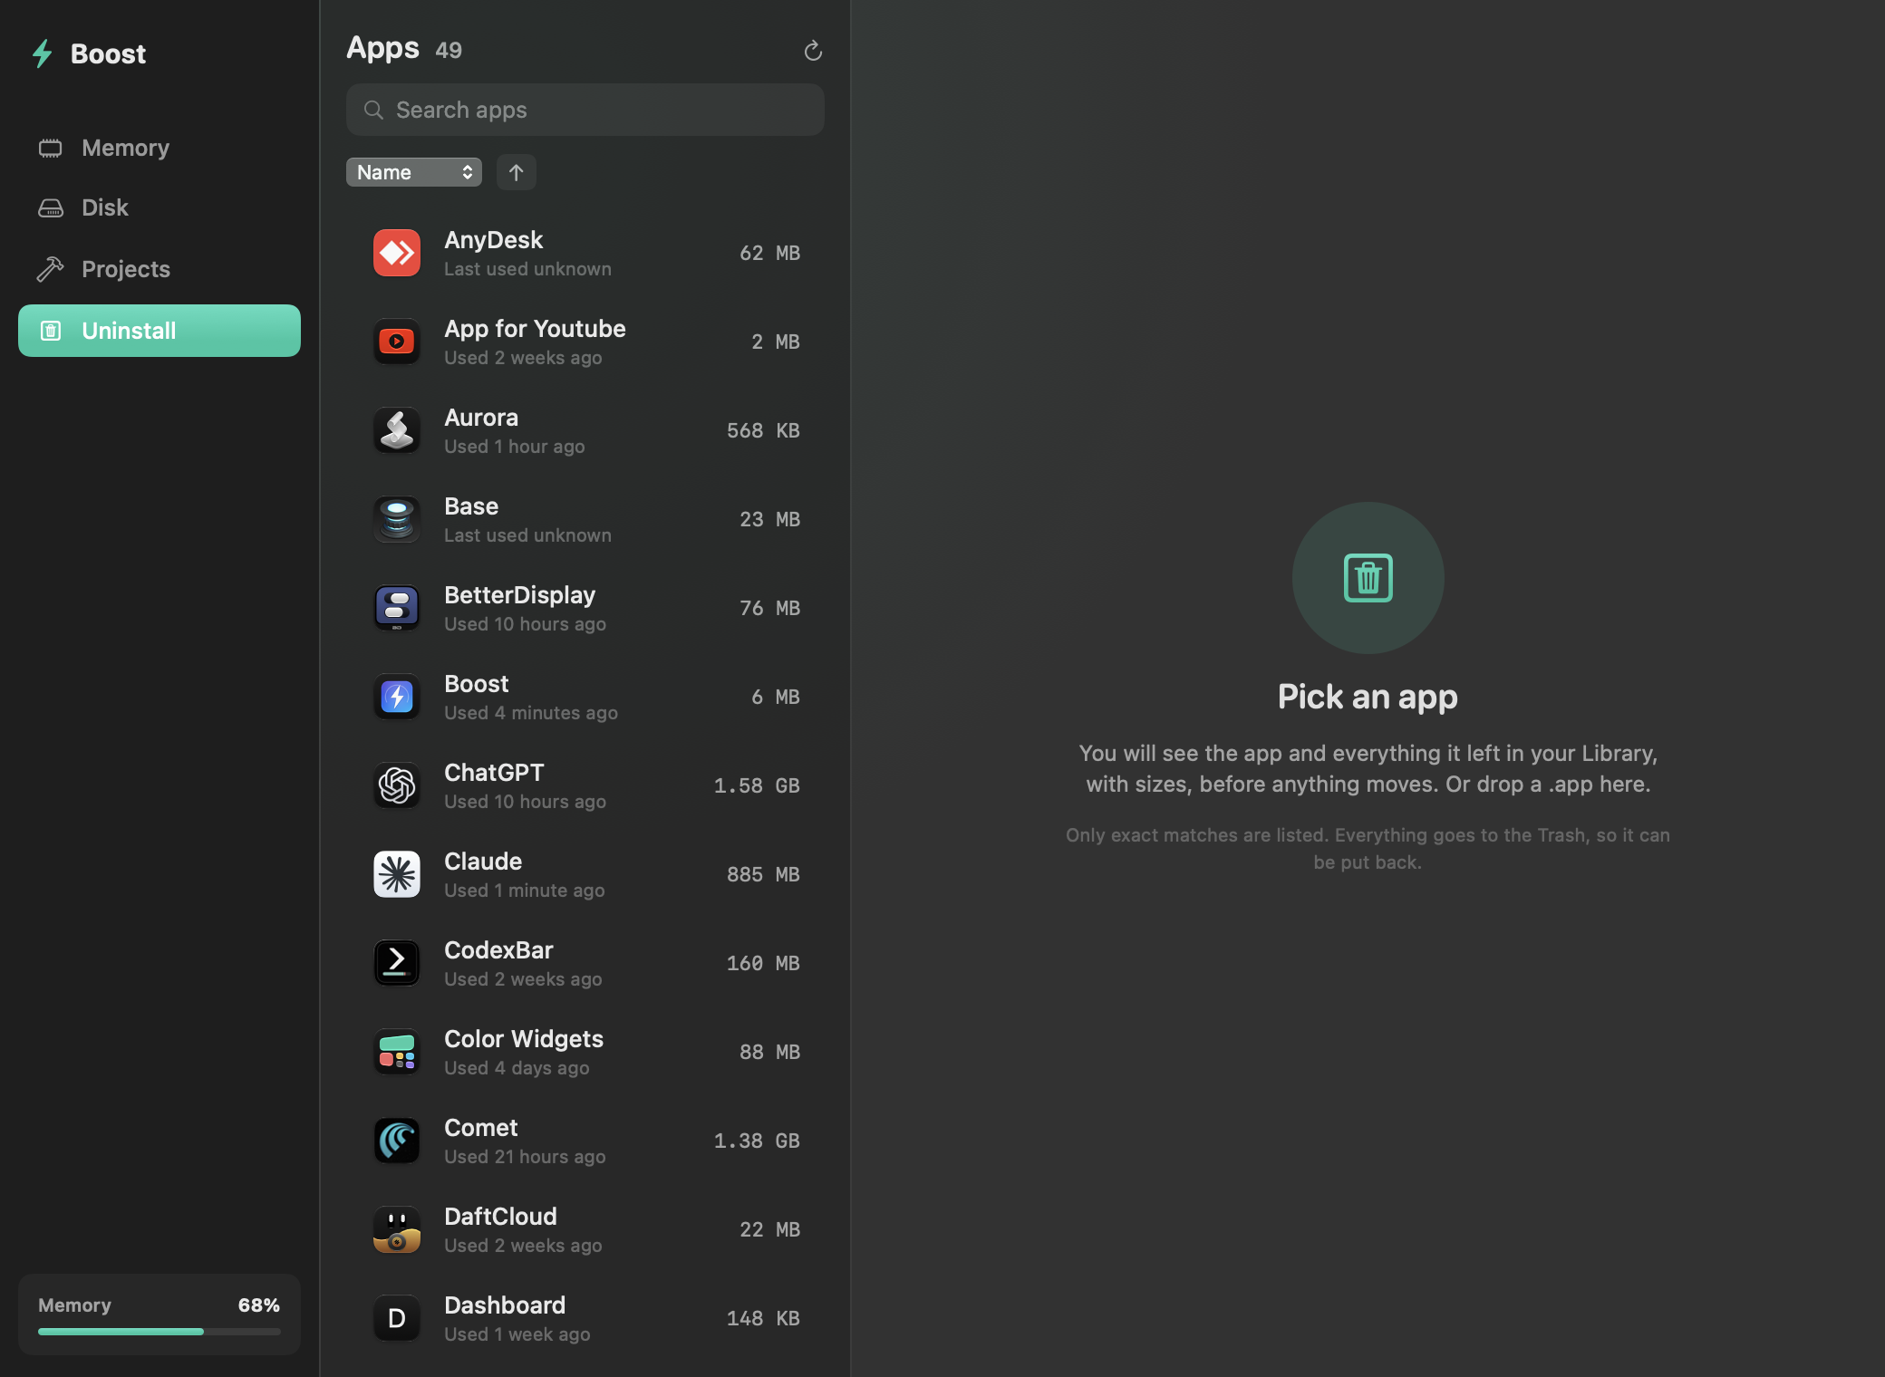Click the Boost app icon in list

pos(397,697)
